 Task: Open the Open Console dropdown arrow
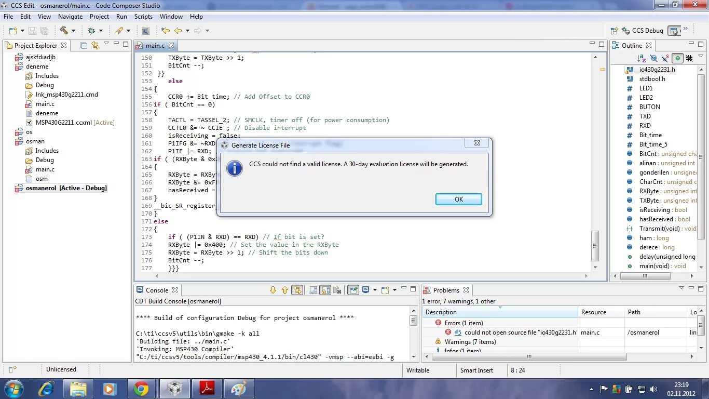tap(394, 290)
